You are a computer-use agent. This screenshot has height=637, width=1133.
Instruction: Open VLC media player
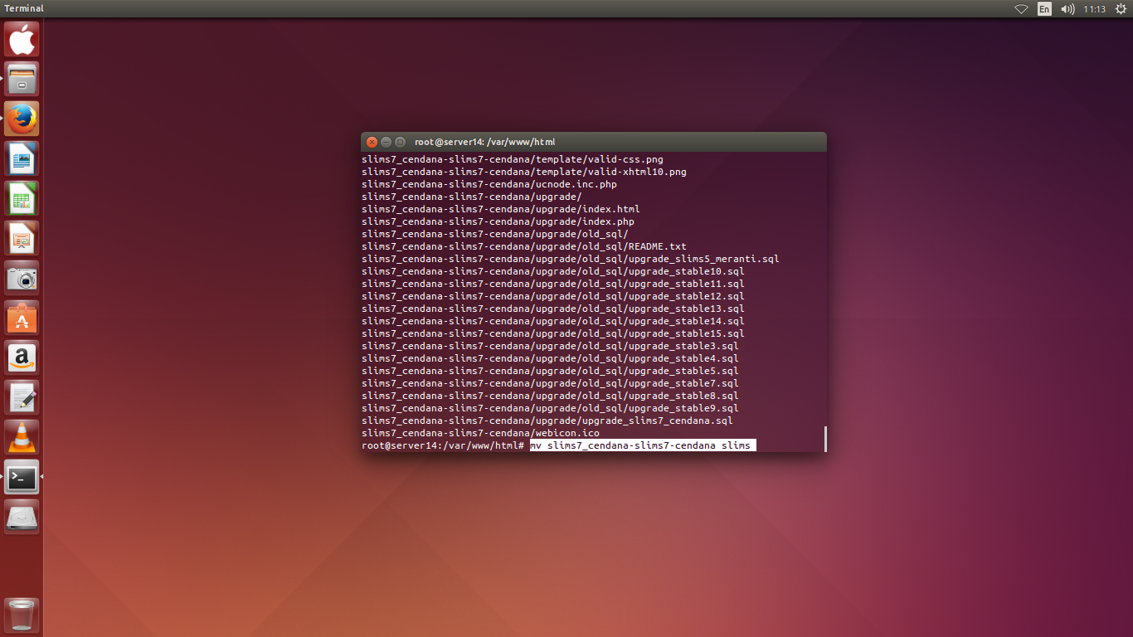pos(22,437)
